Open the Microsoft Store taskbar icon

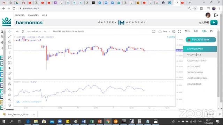coord(44,122)
